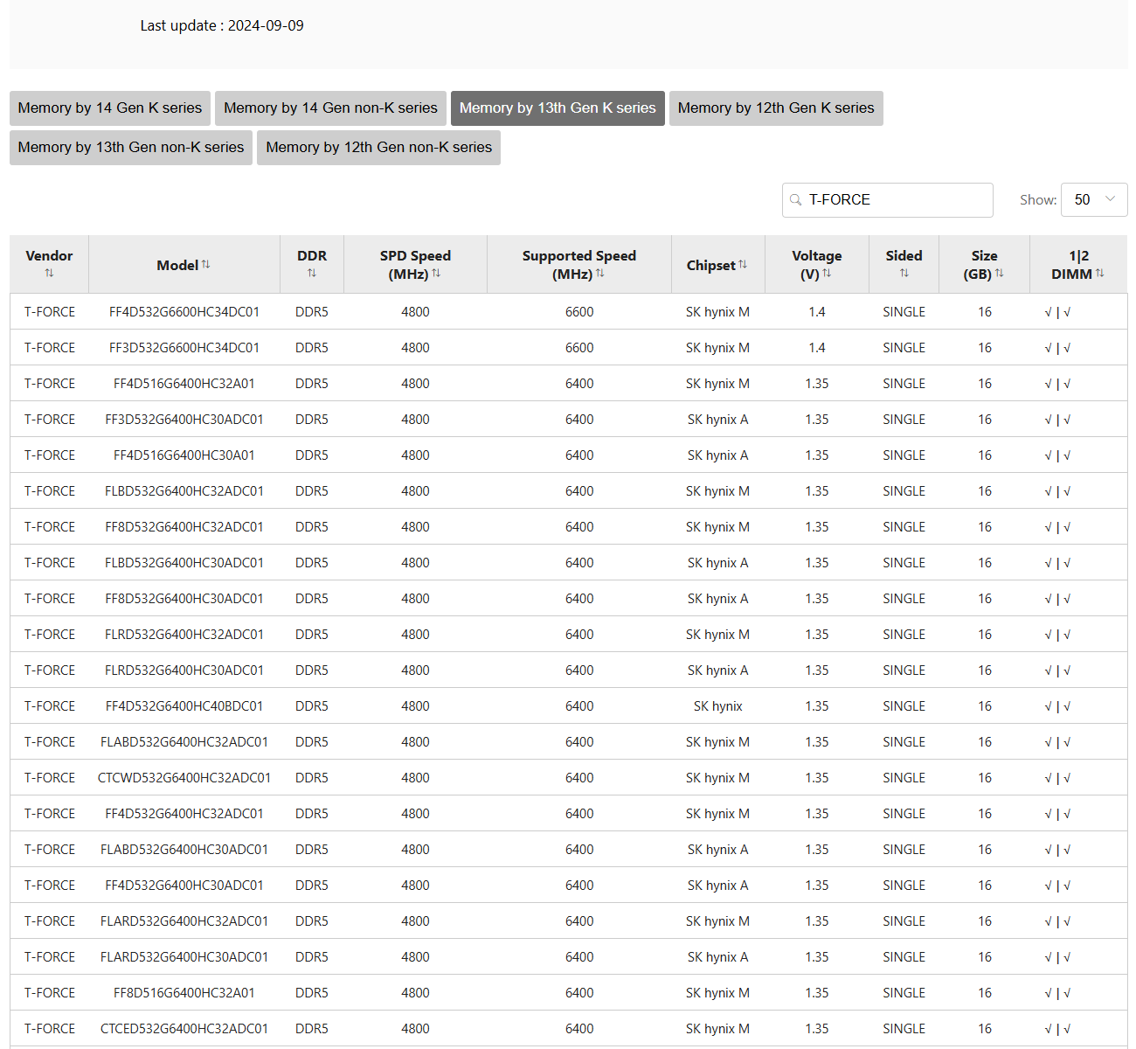Select model FF8D532G6400HC32ADC01

coord(184,527)
